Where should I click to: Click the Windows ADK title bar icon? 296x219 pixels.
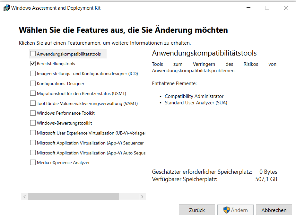click(6, 8)
